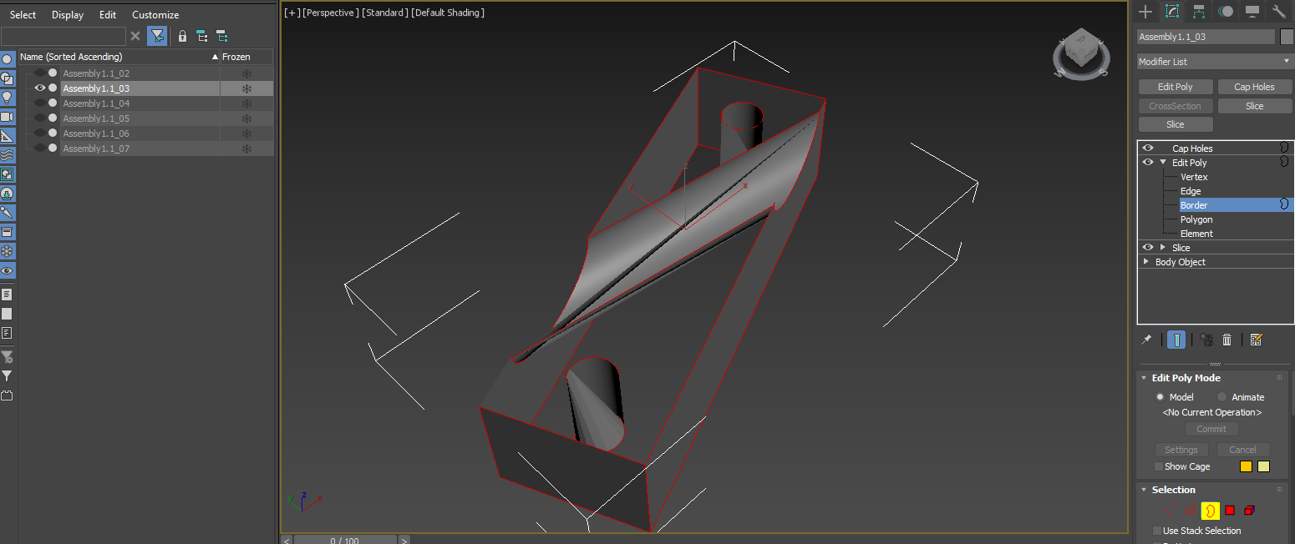
Task: Toggle Display Helpers filter icon
Action: coord(8,136)
